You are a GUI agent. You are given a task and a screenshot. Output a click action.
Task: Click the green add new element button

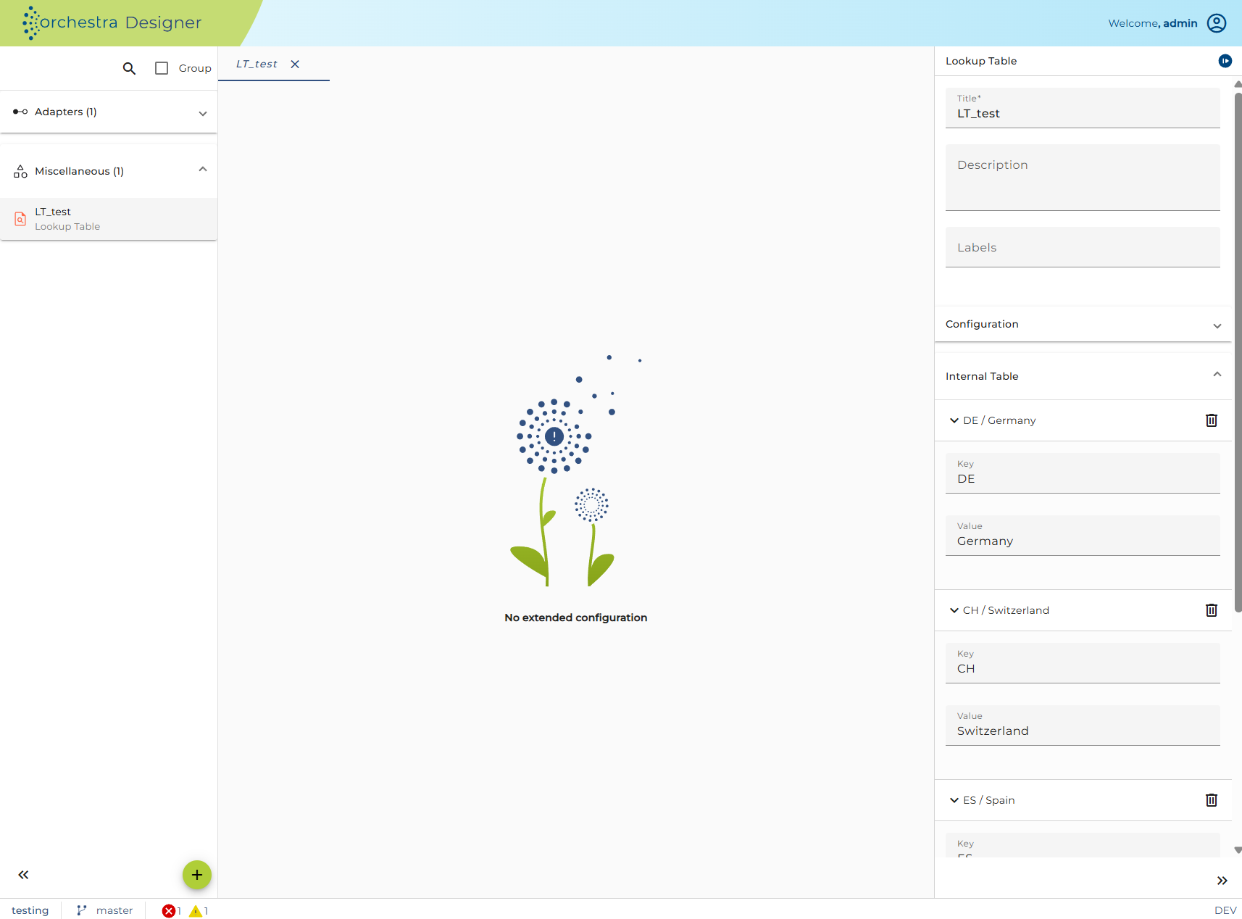point(196,875)
